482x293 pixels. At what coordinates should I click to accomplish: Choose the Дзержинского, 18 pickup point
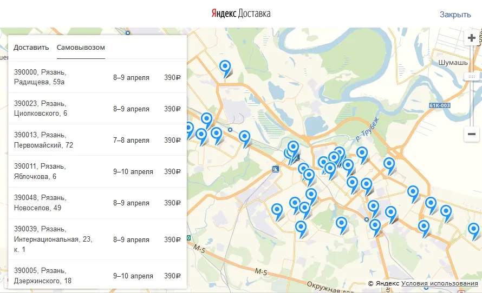[97, 276]
